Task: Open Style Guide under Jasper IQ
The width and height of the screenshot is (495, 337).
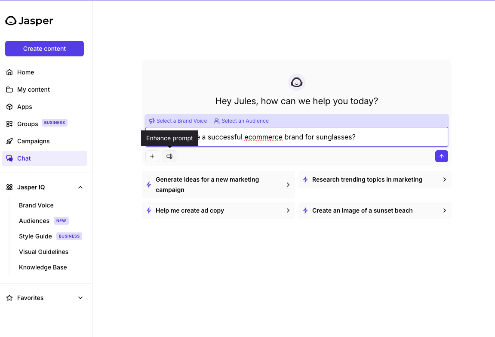Action: [x=35, y=236]
